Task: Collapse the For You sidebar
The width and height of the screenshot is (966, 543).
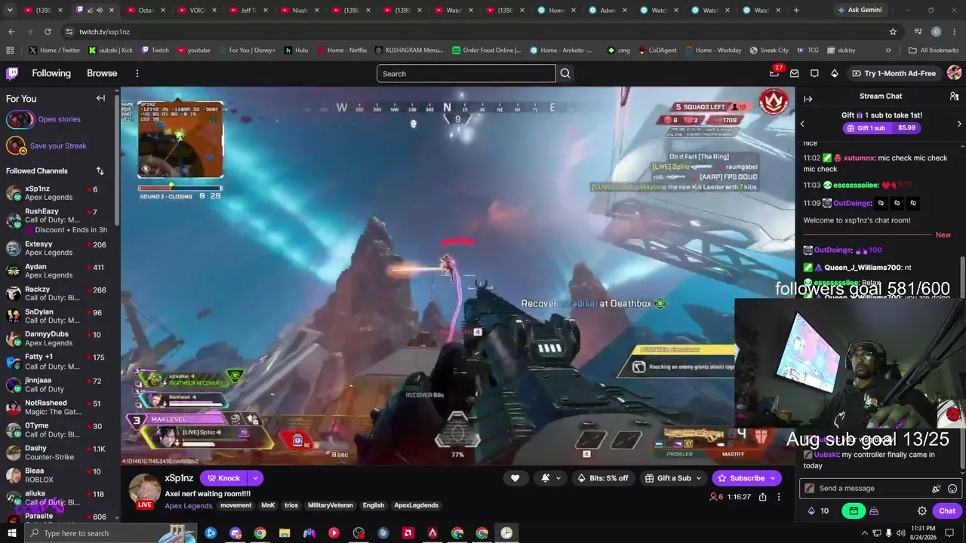Action: (x=100, y=98)
